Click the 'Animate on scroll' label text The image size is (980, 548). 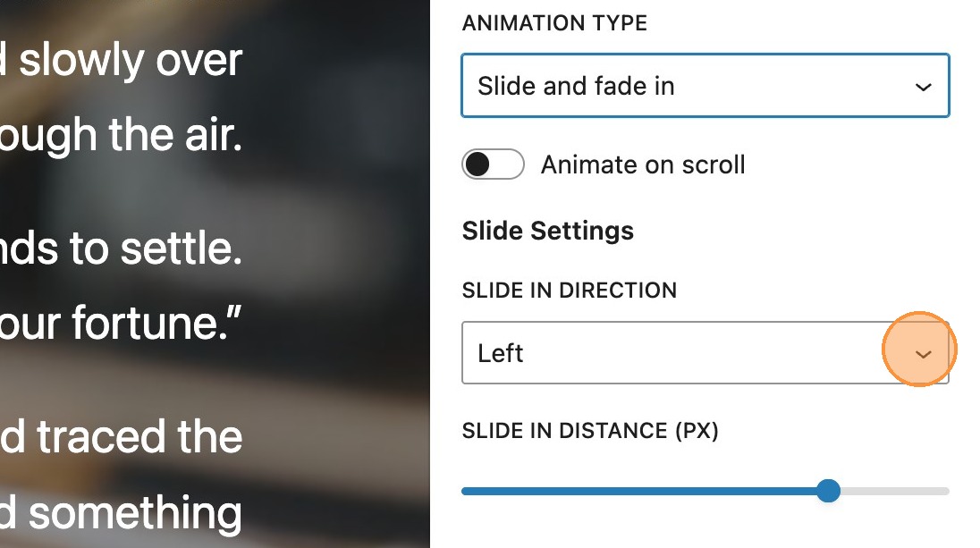click(642, 164)
